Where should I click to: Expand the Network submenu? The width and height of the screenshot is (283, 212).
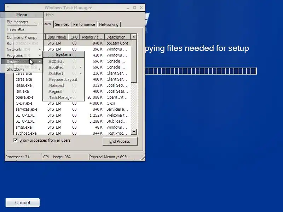[x=22, y=49]
